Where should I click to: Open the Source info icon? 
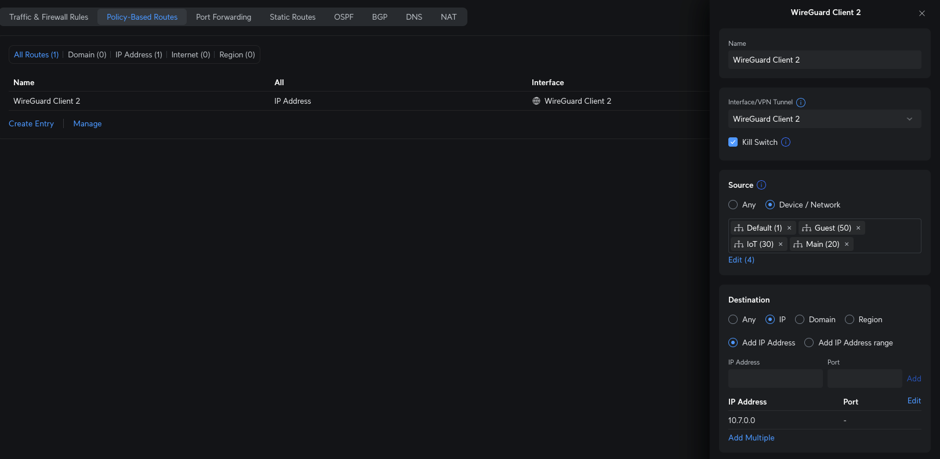tap(761, 185)
